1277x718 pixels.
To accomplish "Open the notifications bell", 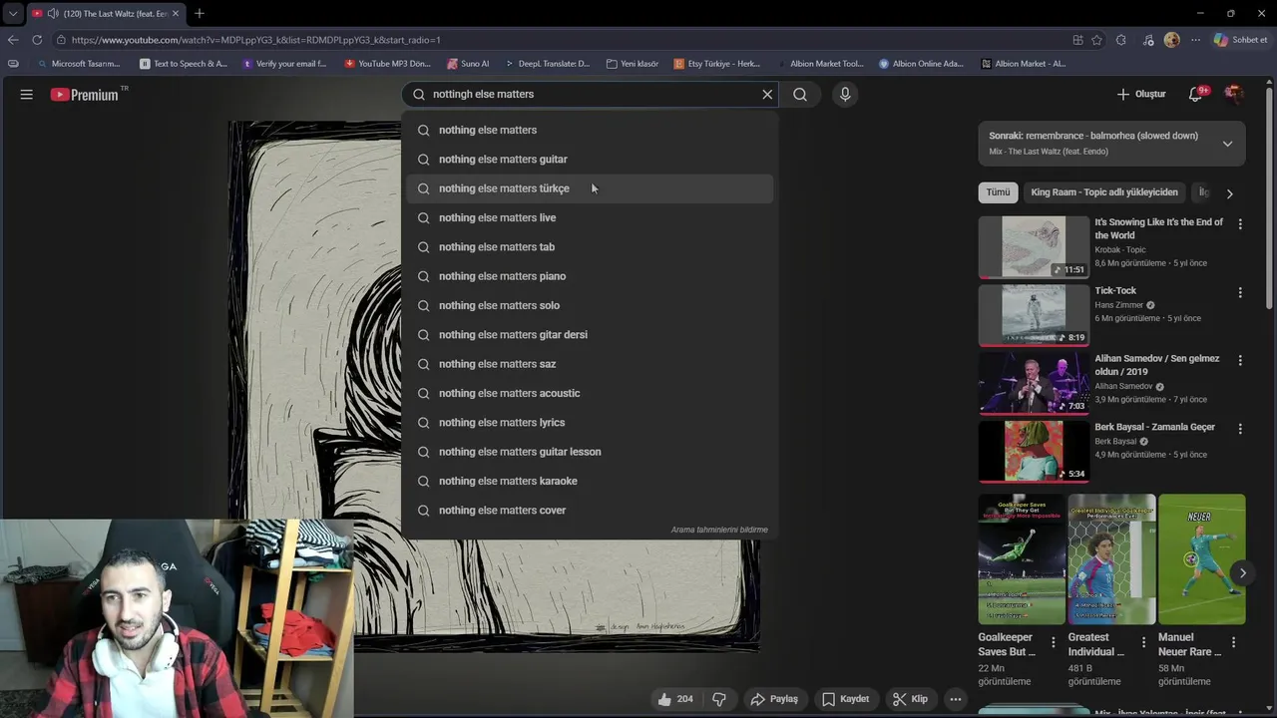I will point(1195,94).
